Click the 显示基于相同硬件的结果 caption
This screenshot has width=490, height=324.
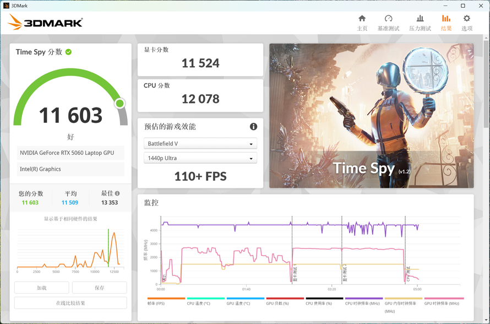[x=70, y=219]
